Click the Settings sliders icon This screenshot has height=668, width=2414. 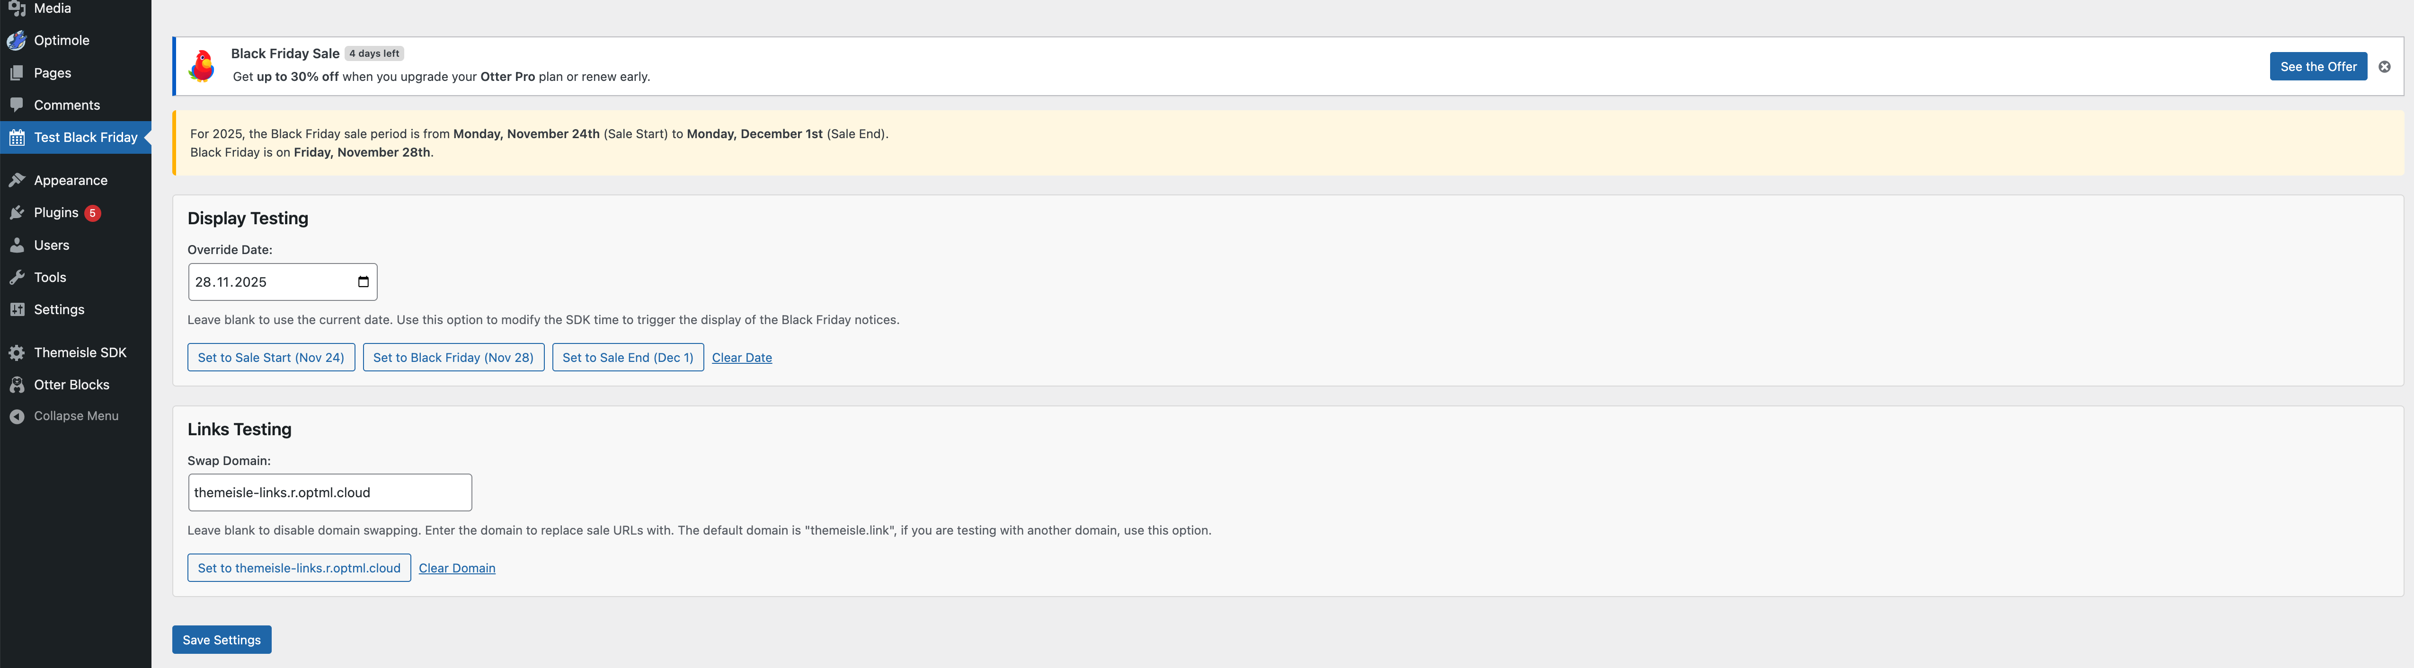[x=17, y=309]
